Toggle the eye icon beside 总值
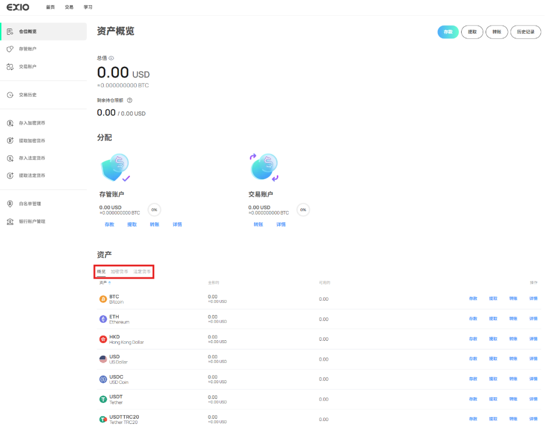 click(111, 58)
